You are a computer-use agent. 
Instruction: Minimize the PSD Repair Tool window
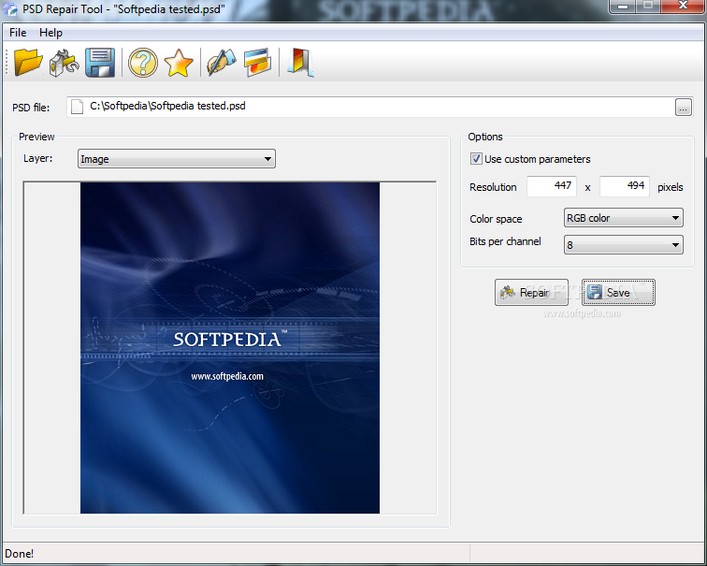(623, 7)
